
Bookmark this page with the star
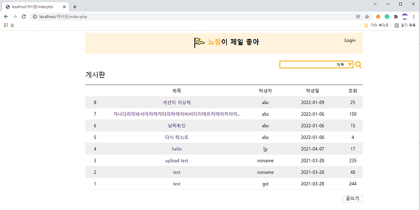[x=367, y=17]
